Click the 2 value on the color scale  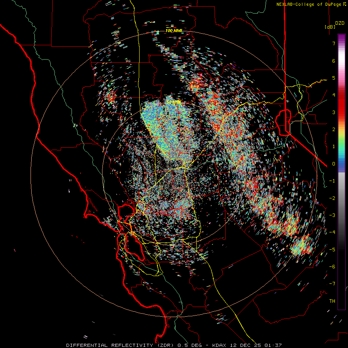tap(334, 130)
